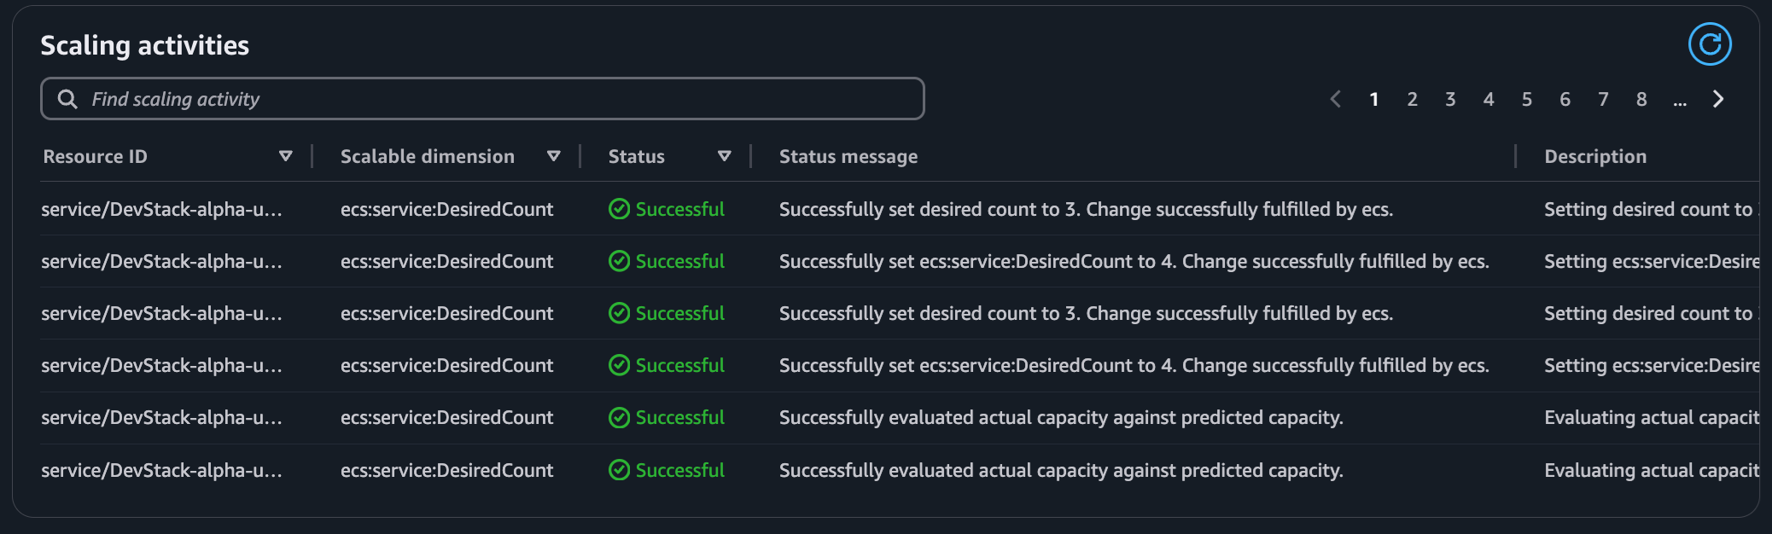Go to next page with right chevron
Viewport: 1772px width, 534px height.
click(x=1718, y=99)
